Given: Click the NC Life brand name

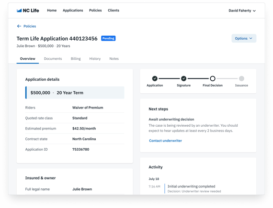Looking at the screenshot, I should [31, 11].
